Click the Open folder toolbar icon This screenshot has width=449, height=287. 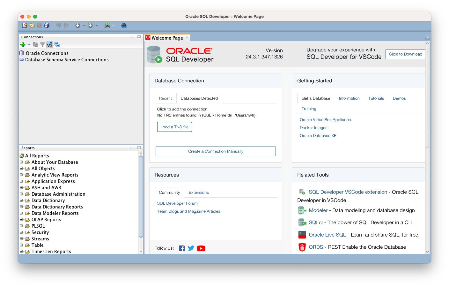[x=32, y=26]
